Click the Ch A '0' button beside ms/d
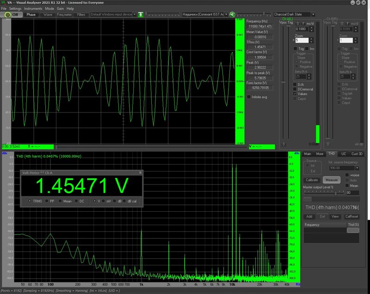370x294 pixels. pos(298,24)
